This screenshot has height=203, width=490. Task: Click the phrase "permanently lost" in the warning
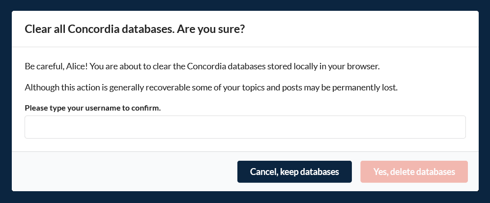click(370, 87)
